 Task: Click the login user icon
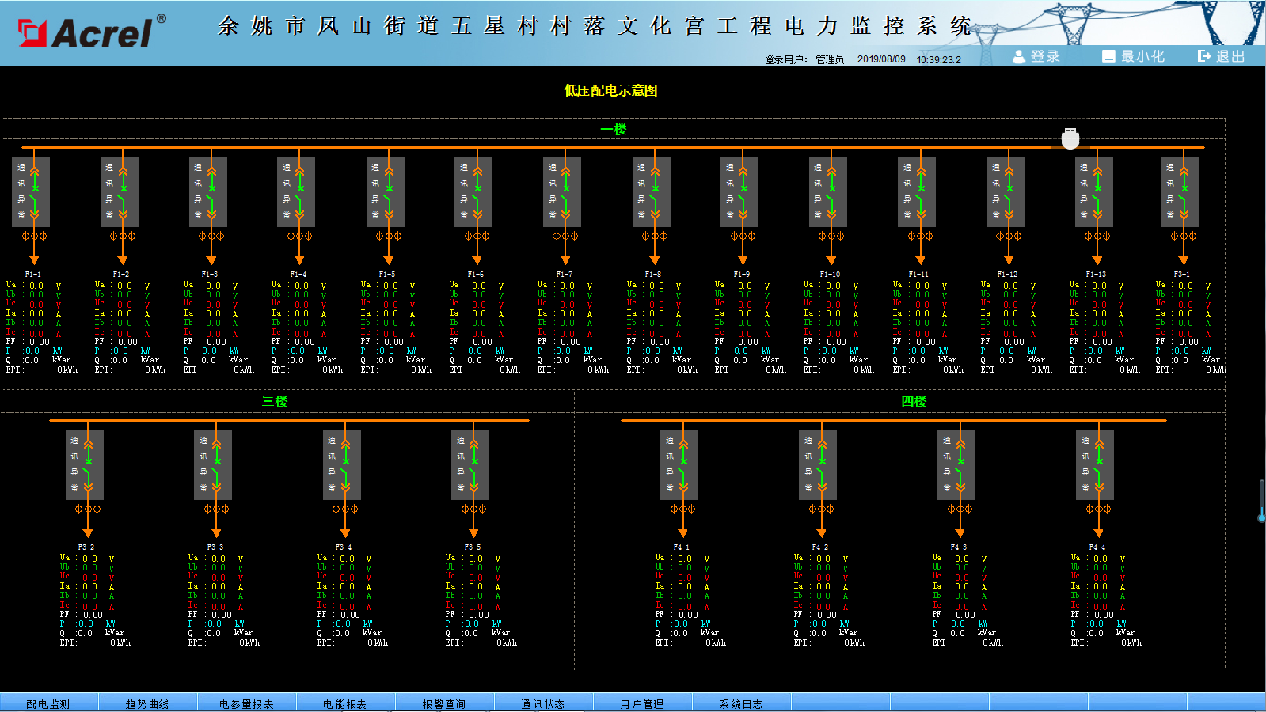point(1018,56)
